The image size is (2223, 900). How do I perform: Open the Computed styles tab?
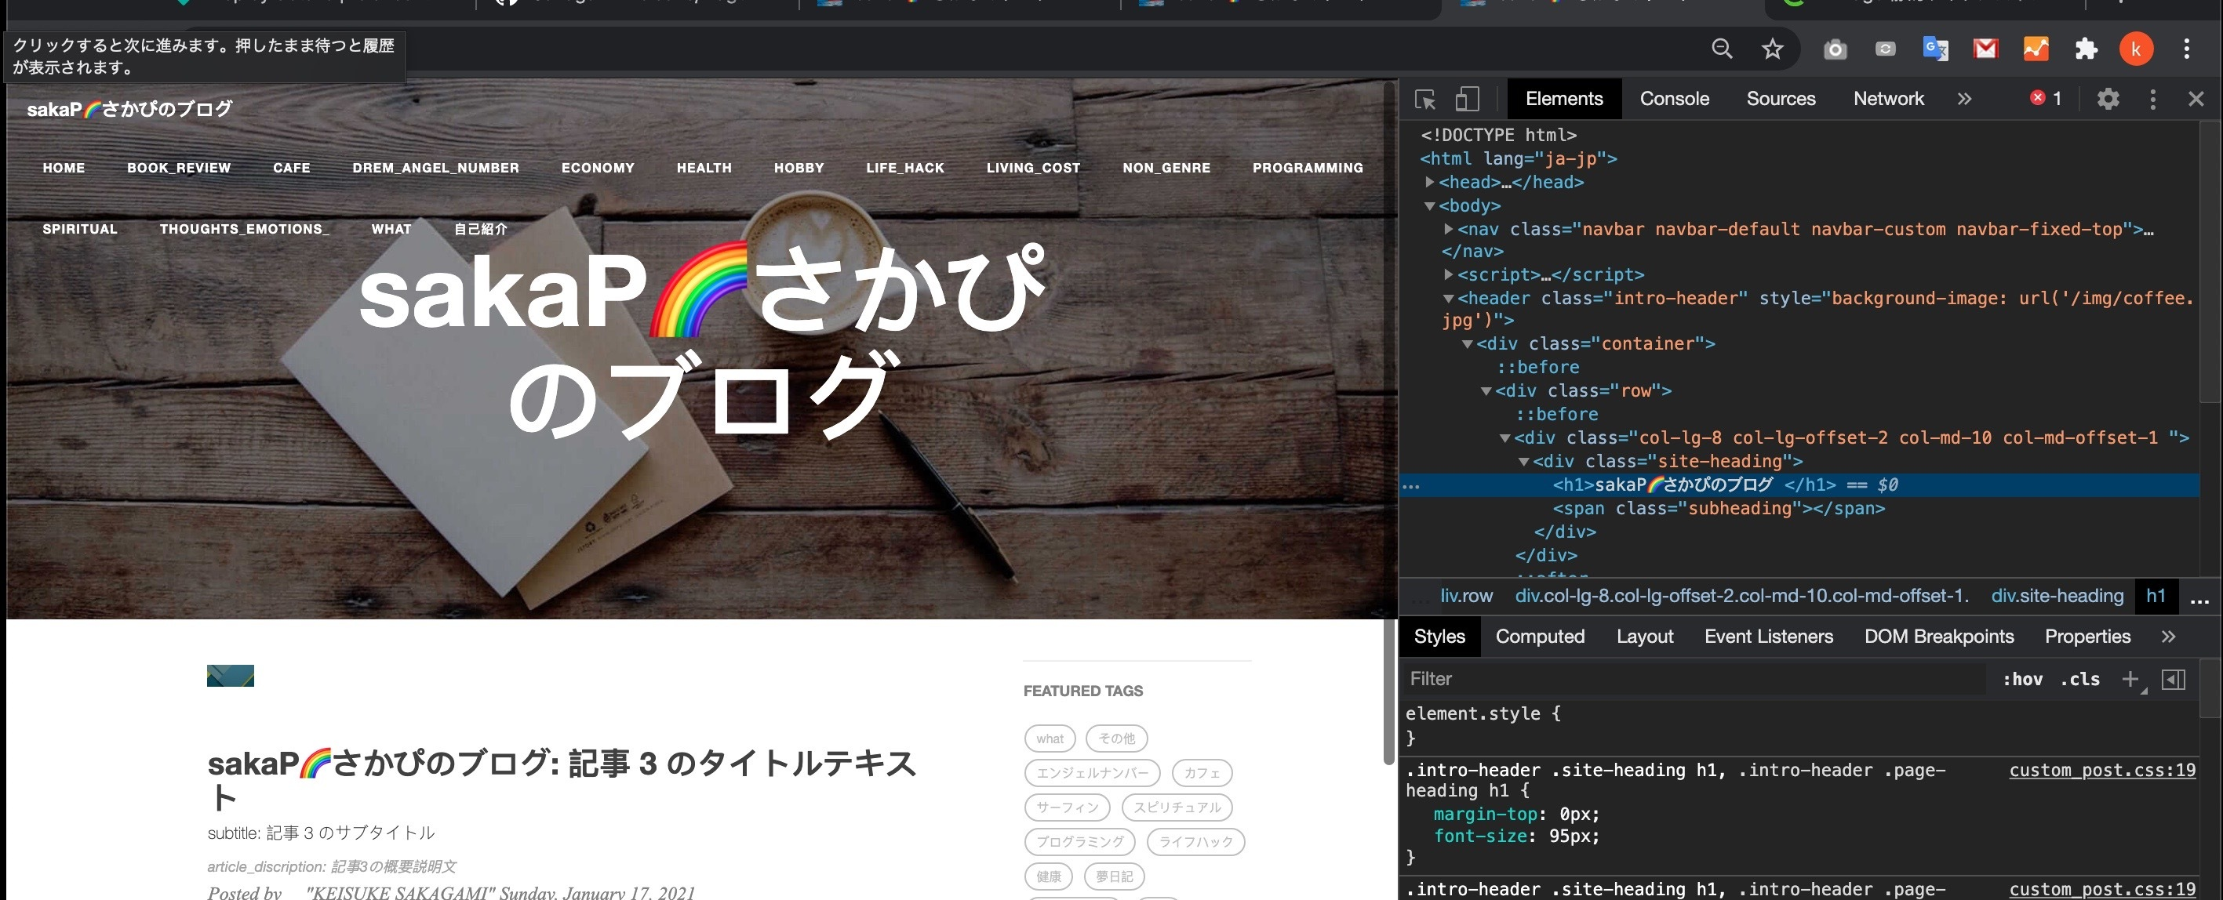click(1540, 637)
